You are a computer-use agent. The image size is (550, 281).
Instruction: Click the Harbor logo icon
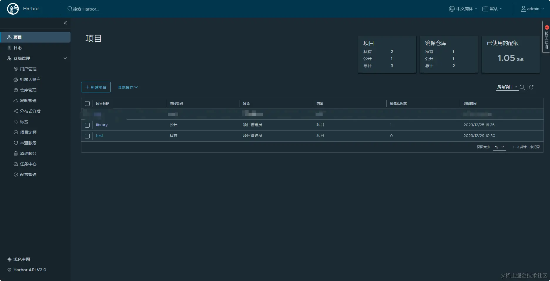tap(13, 9)
